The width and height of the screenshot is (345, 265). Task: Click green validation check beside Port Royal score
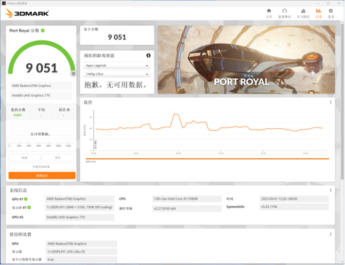[43, 30]
